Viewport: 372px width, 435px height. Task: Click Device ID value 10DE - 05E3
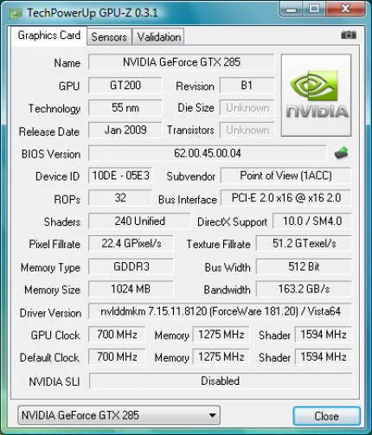pos(120,176)
